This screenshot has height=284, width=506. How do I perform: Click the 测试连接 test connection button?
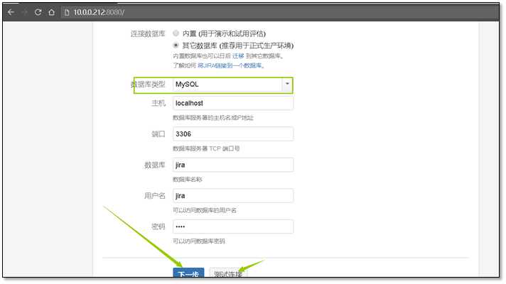tap(228, 273)
